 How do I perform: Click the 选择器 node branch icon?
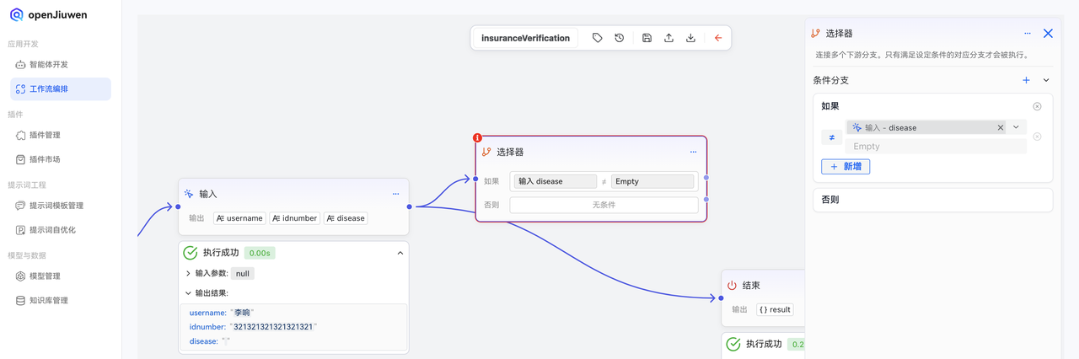[x=486, y=152]
